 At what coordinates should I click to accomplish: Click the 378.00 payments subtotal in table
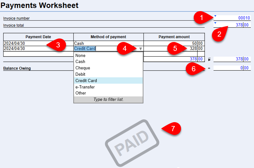(x=174, y=59)
